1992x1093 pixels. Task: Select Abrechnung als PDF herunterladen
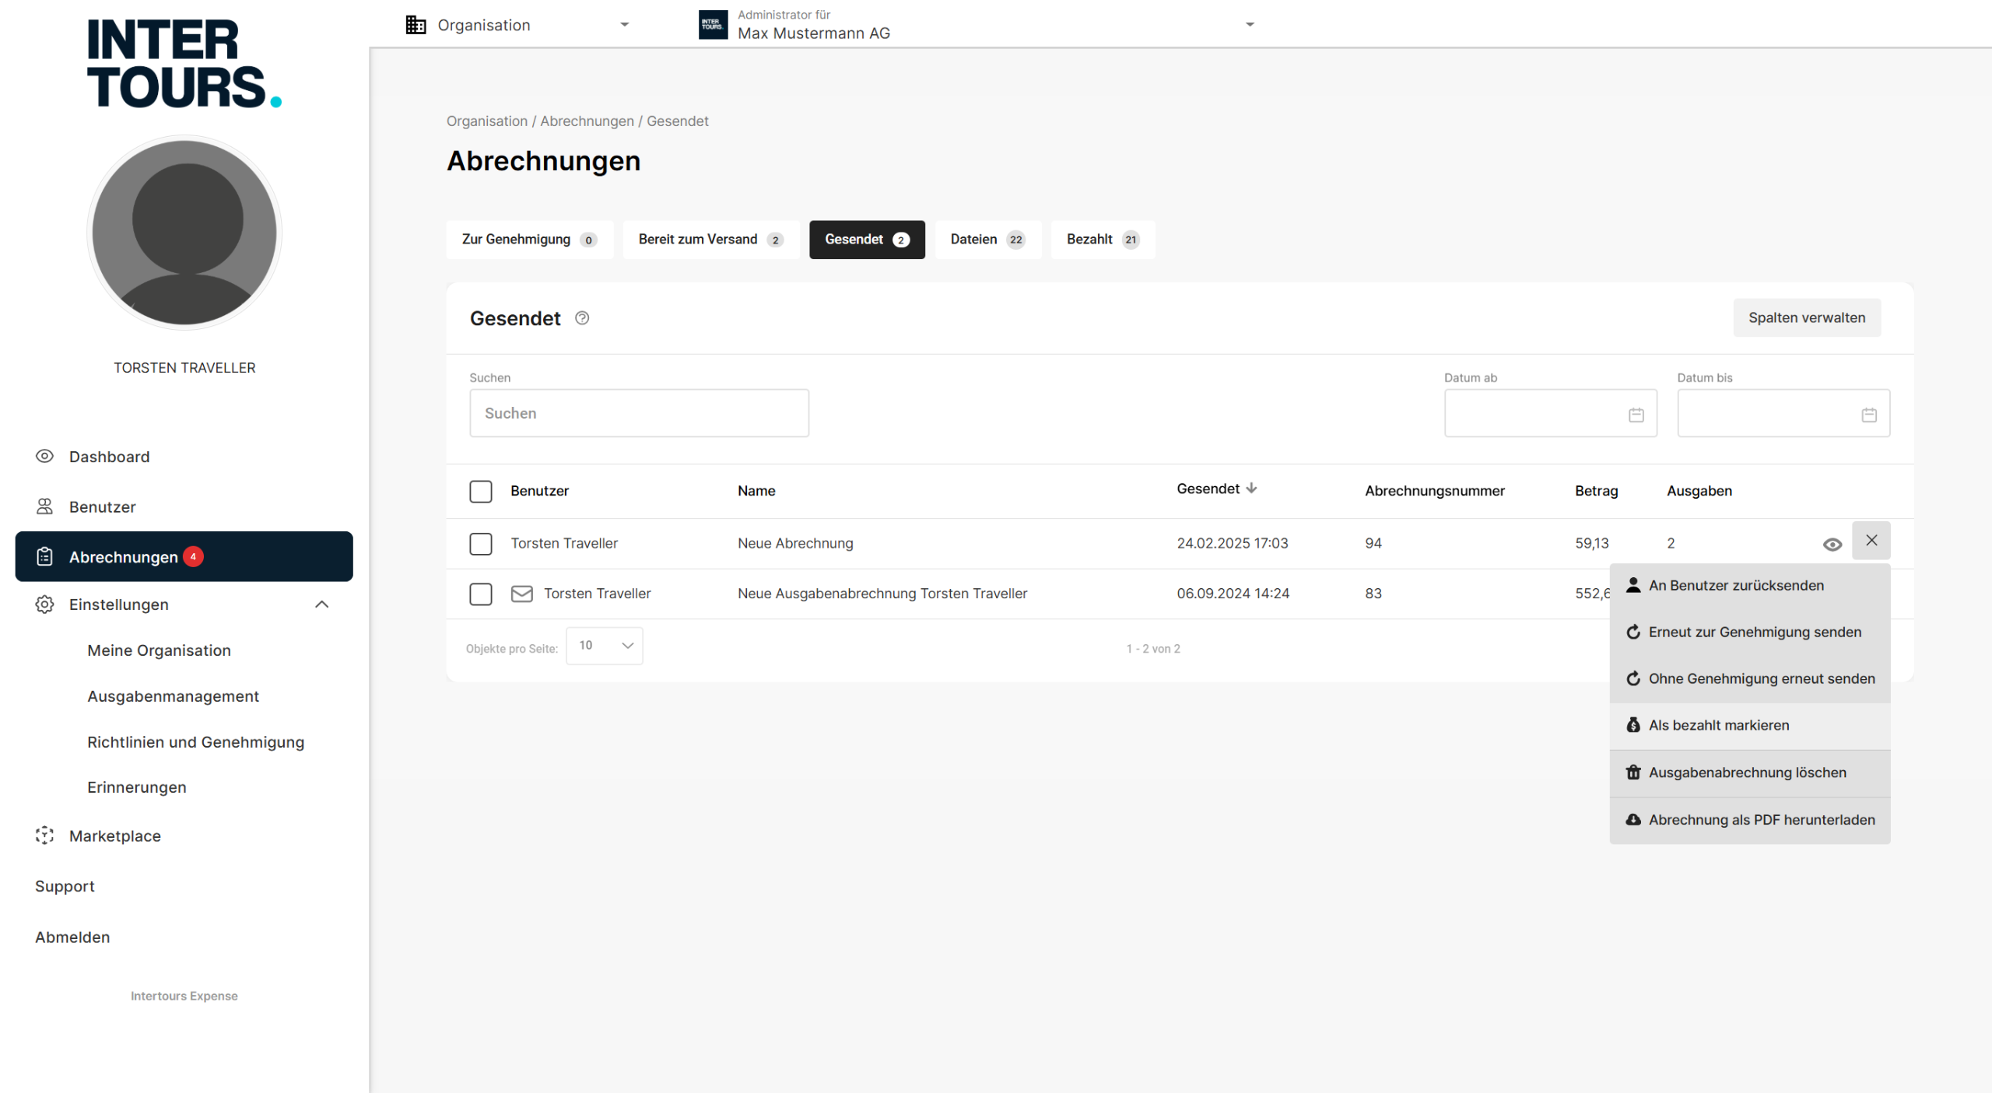click(1761, 820)
